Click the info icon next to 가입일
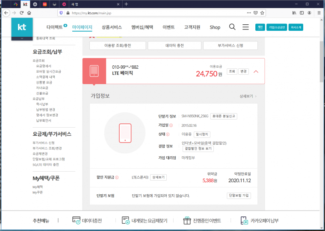The image size is (325, 231). [x=171, y=125]
